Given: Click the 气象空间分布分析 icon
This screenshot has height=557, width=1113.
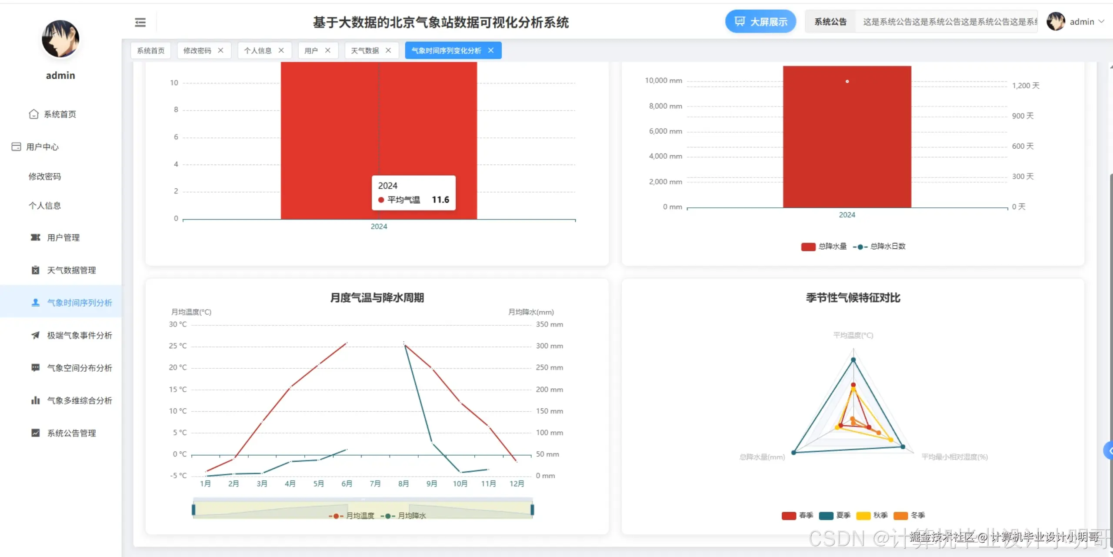Looking at the screenshot, I should 36,367.
